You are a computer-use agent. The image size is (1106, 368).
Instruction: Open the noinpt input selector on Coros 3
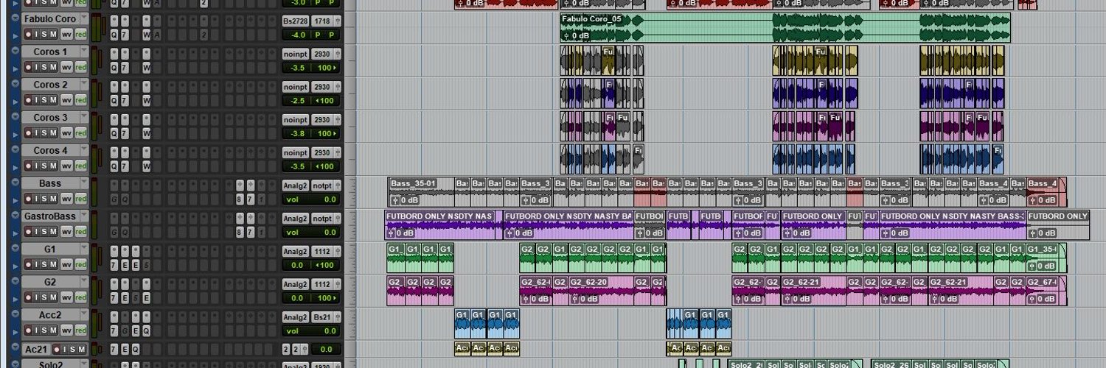[x=296, y=120]
